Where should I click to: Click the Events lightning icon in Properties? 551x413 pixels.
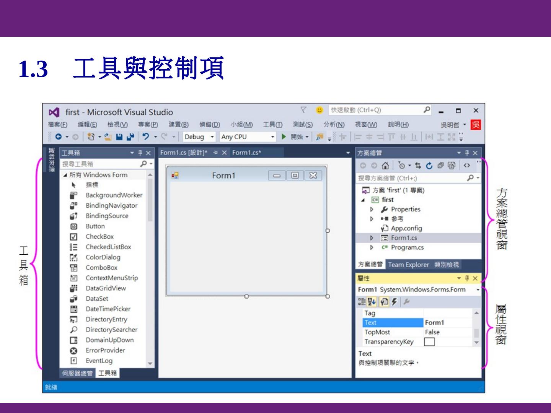(394, 302)
